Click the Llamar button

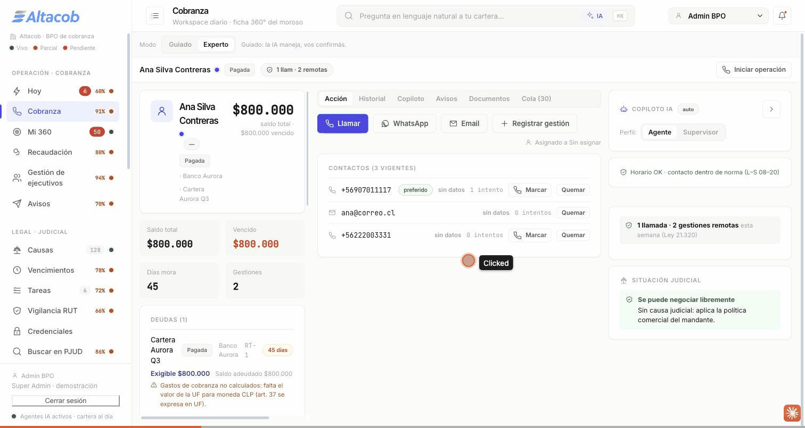point(342,123)
